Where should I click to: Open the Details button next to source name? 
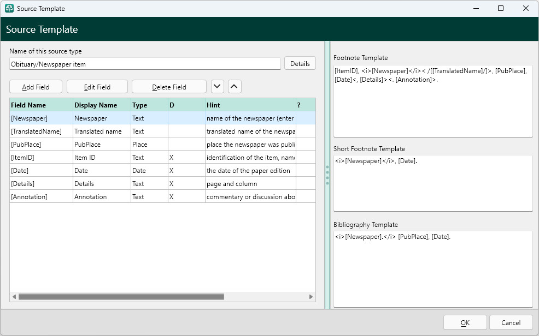tap(300, 63)
